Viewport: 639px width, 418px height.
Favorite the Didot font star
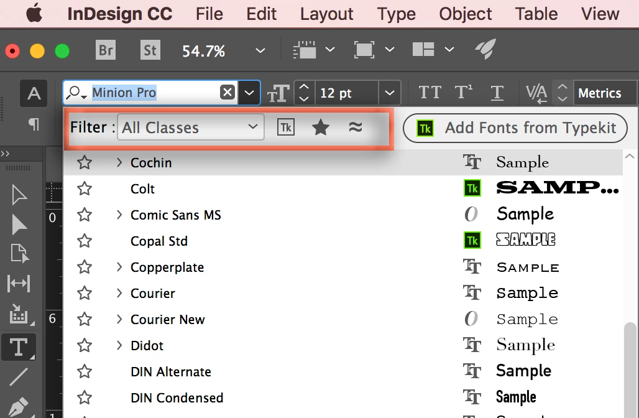tap(85, 345)
